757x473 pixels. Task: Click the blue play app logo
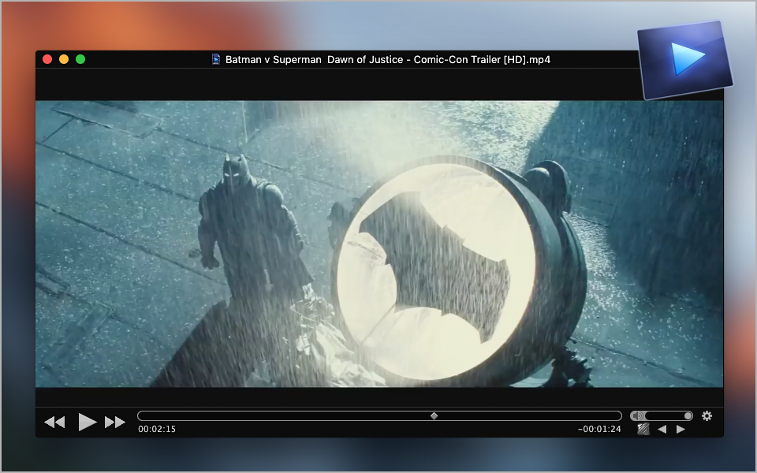(685, 60)
